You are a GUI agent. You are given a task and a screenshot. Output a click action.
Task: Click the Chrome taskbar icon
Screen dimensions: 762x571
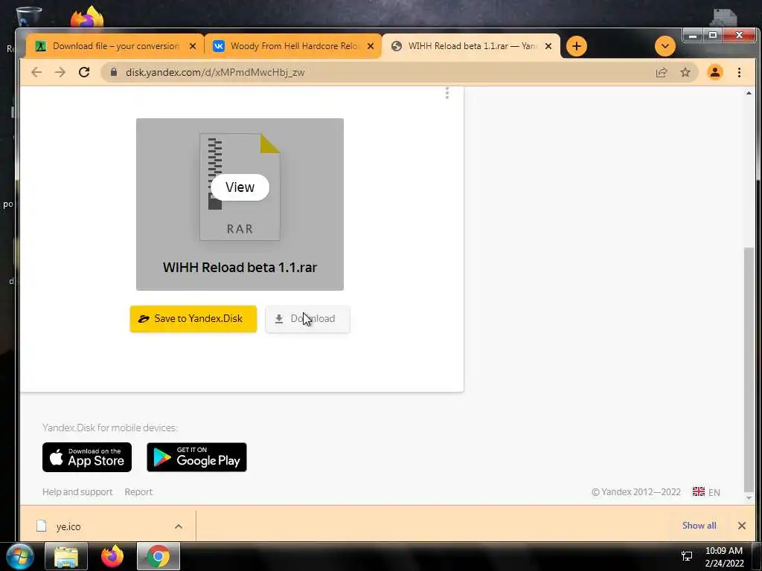pyautogui.click(x=159, y=557)
